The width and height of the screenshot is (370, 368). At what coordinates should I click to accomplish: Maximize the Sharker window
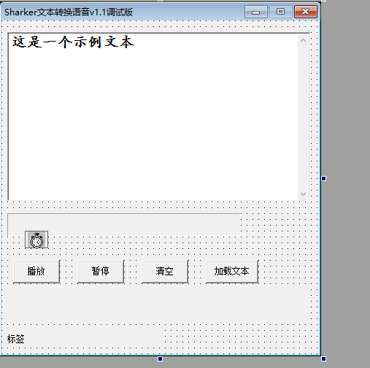click(280, 12)
